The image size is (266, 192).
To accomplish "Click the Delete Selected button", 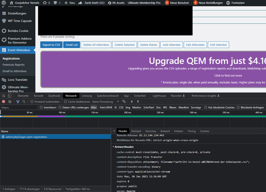I will click(125, 45).
